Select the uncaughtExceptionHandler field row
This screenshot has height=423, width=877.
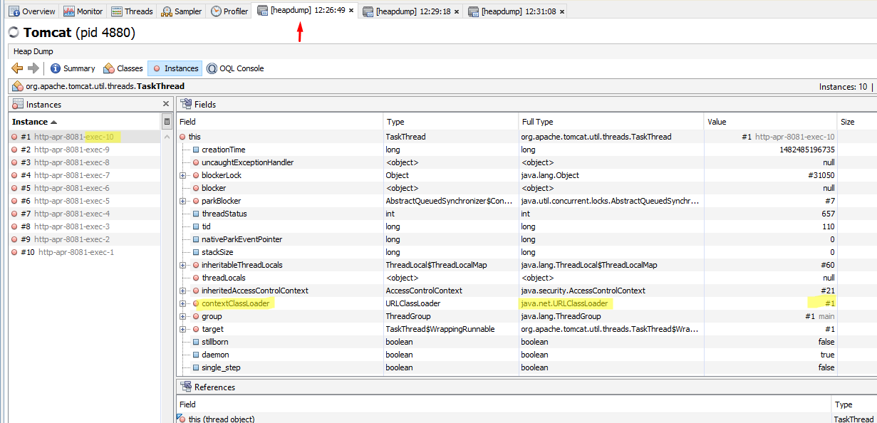coord(526,162)
